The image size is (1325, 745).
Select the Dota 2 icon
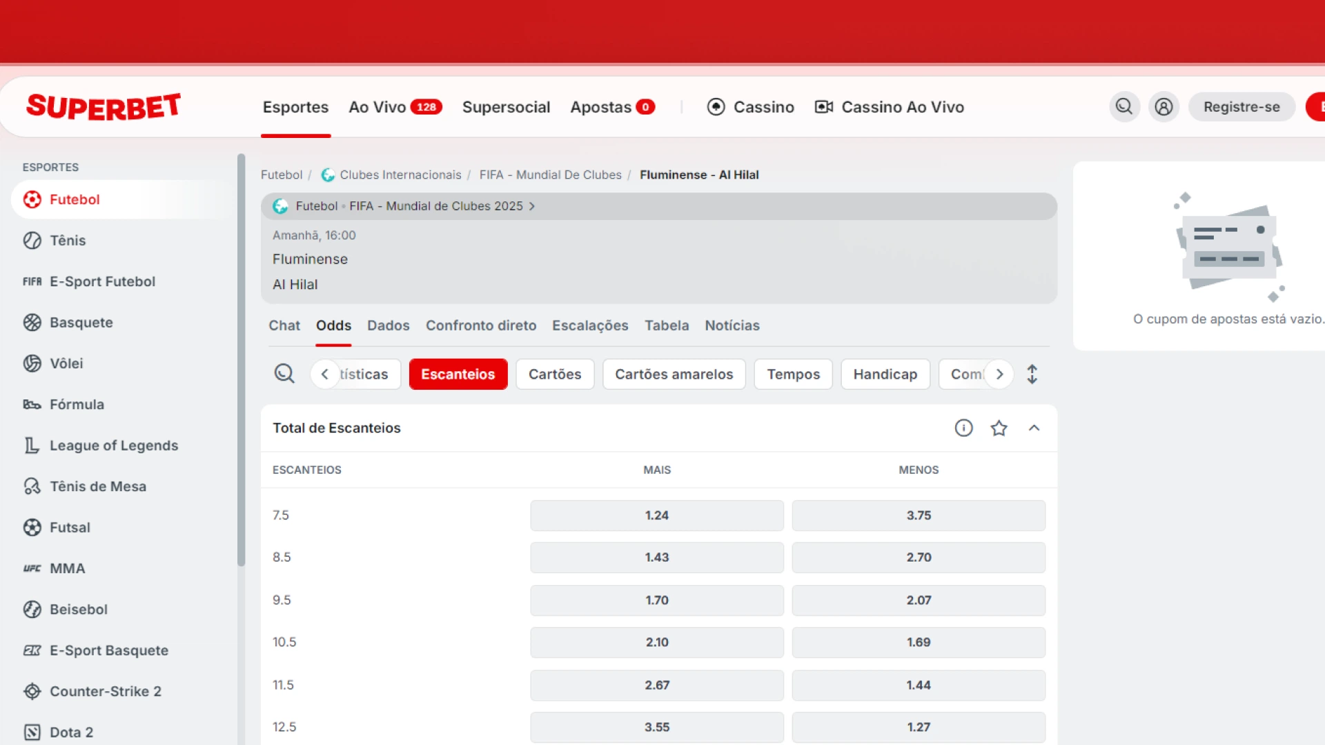32,732
